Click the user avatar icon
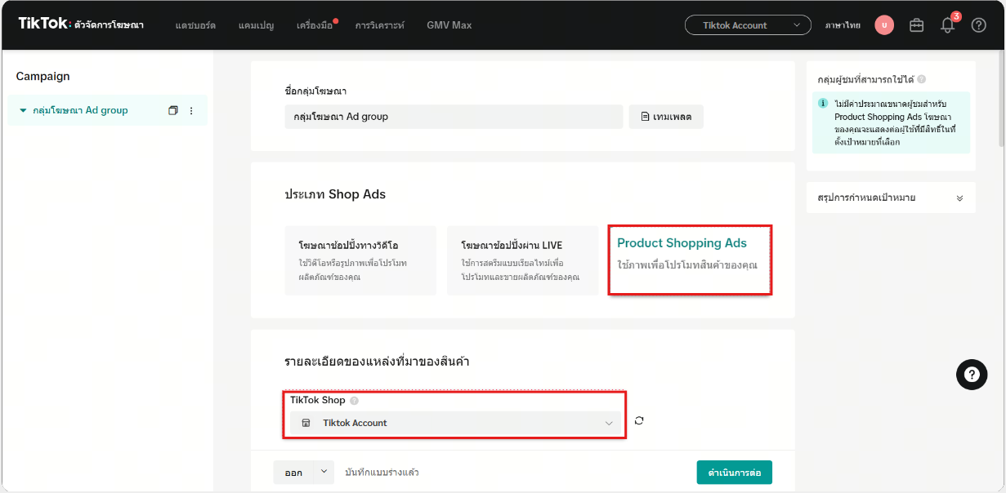The height and width of the screenshot is (493, 1006). pyautogui.click(x=883, y=25)
